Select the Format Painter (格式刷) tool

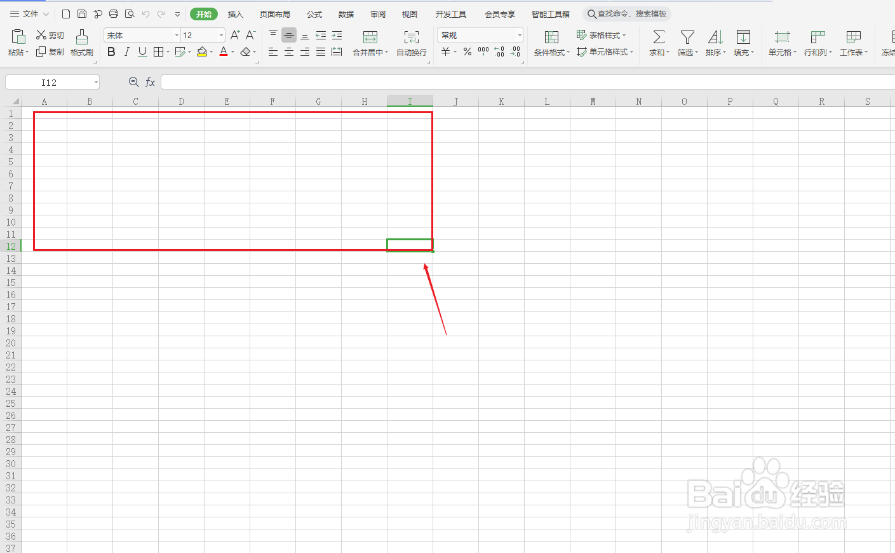coord(82,43)
